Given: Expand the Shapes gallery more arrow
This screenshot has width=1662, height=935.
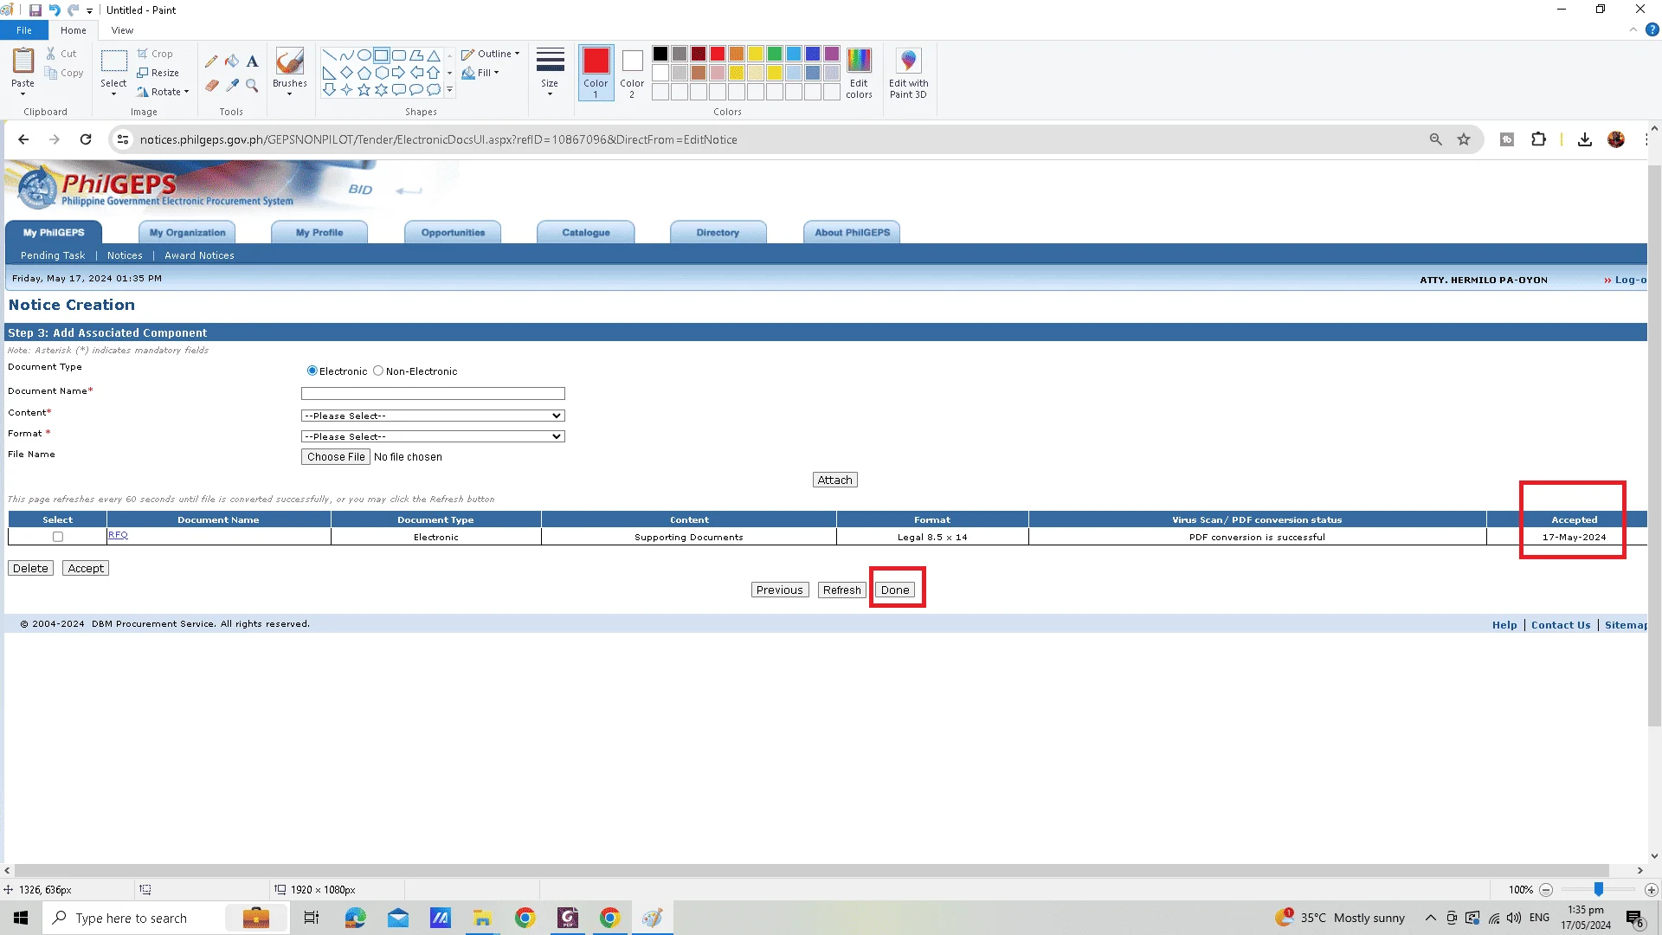Looking at the screenshot, I should coord(449,89).
